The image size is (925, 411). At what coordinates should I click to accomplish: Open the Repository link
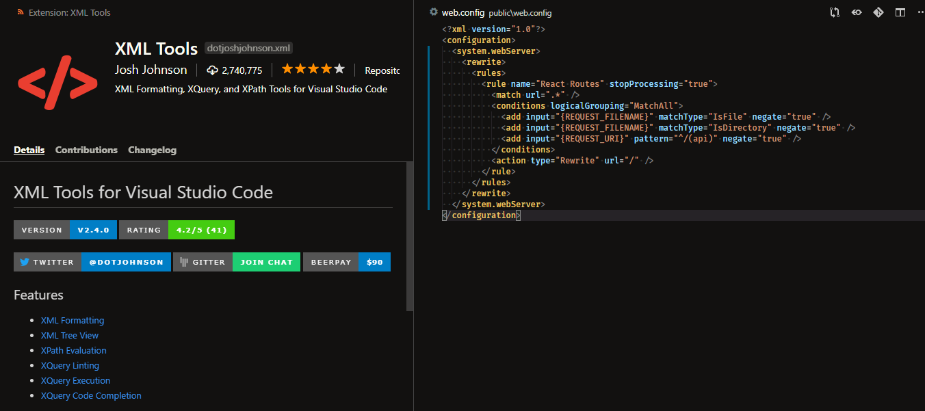click(x=382, y=70)
